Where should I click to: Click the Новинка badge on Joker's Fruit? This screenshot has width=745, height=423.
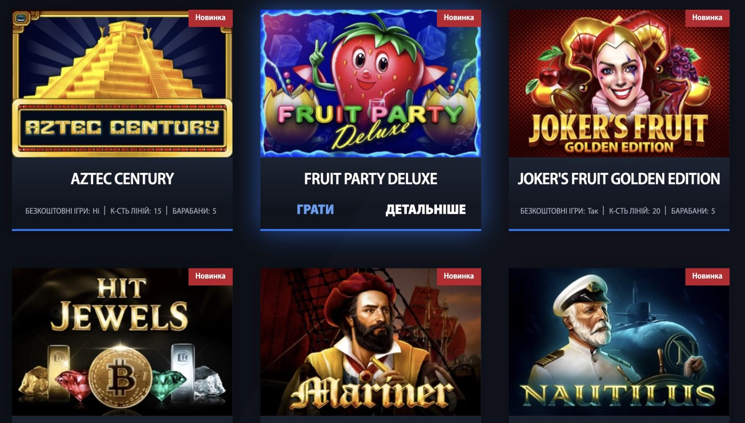click(707, 18)
